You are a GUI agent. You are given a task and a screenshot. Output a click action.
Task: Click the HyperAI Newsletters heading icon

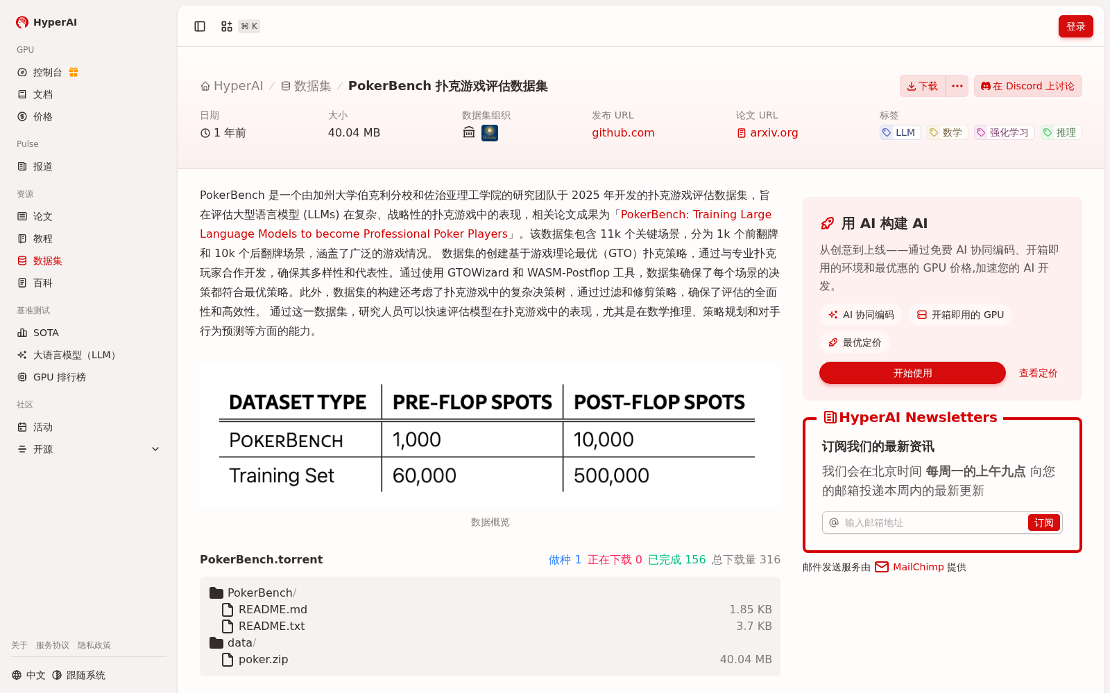[830, 417]
